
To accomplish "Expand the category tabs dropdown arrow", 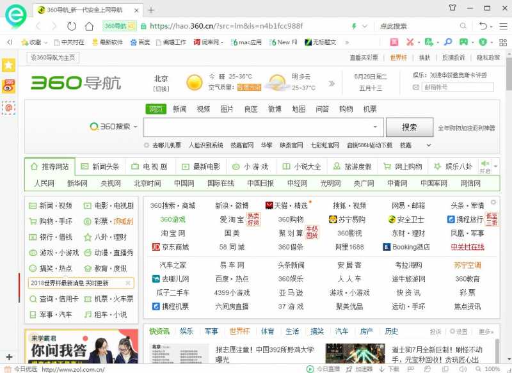I will (495, 166).
